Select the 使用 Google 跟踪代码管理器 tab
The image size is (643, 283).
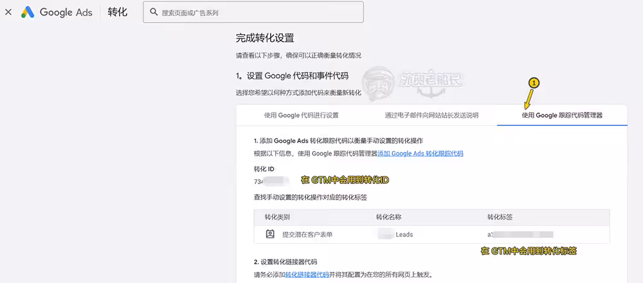pos(562,115)
